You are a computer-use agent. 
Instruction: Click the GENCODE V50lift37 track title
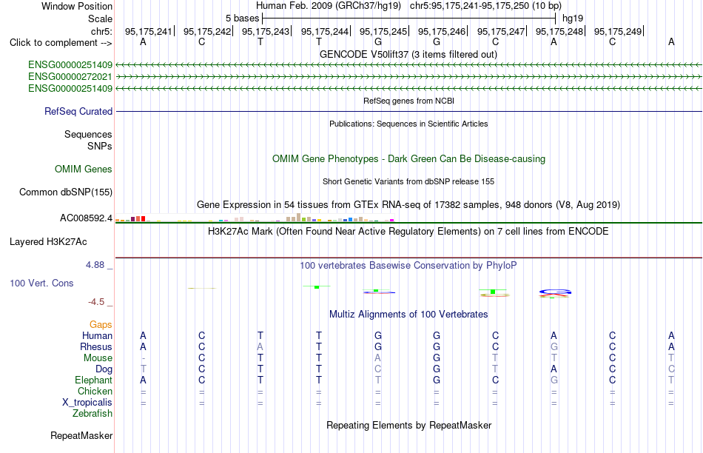click(408, 54)
